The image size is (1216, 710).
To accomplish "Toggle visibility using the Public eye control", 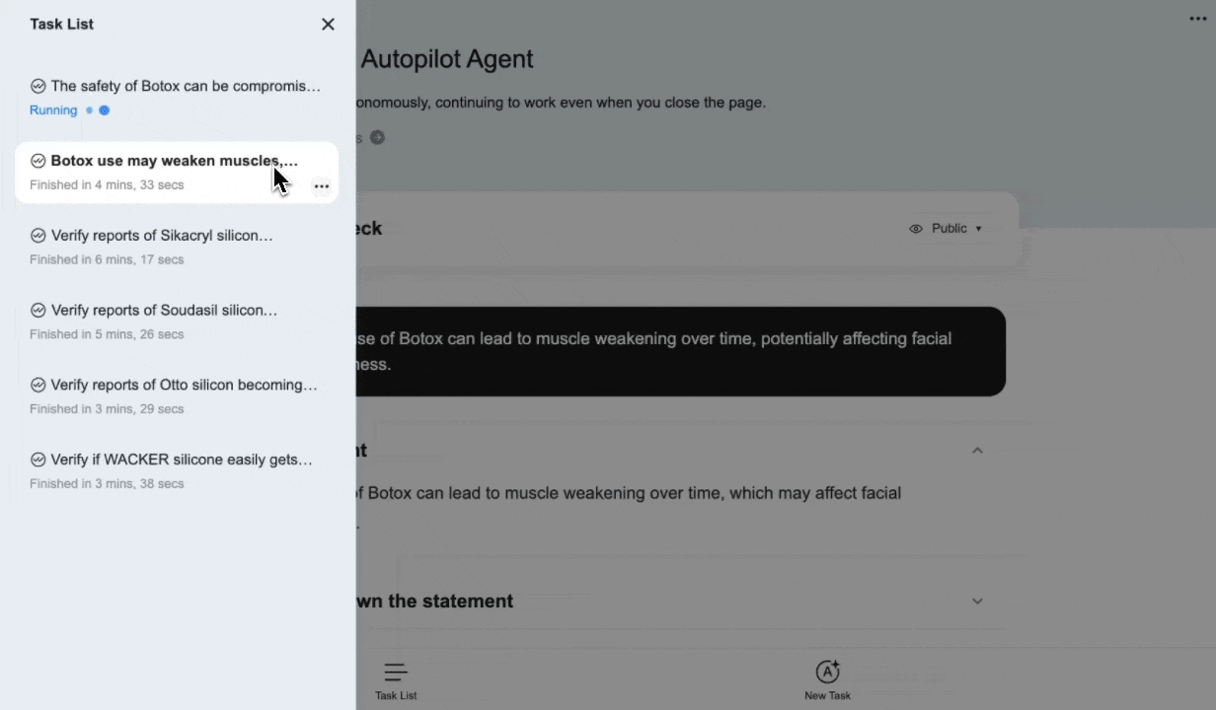I will point(916,228).
